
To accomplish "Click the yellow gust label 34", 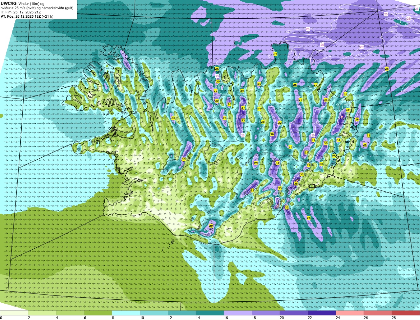I will tap(326, 100).
